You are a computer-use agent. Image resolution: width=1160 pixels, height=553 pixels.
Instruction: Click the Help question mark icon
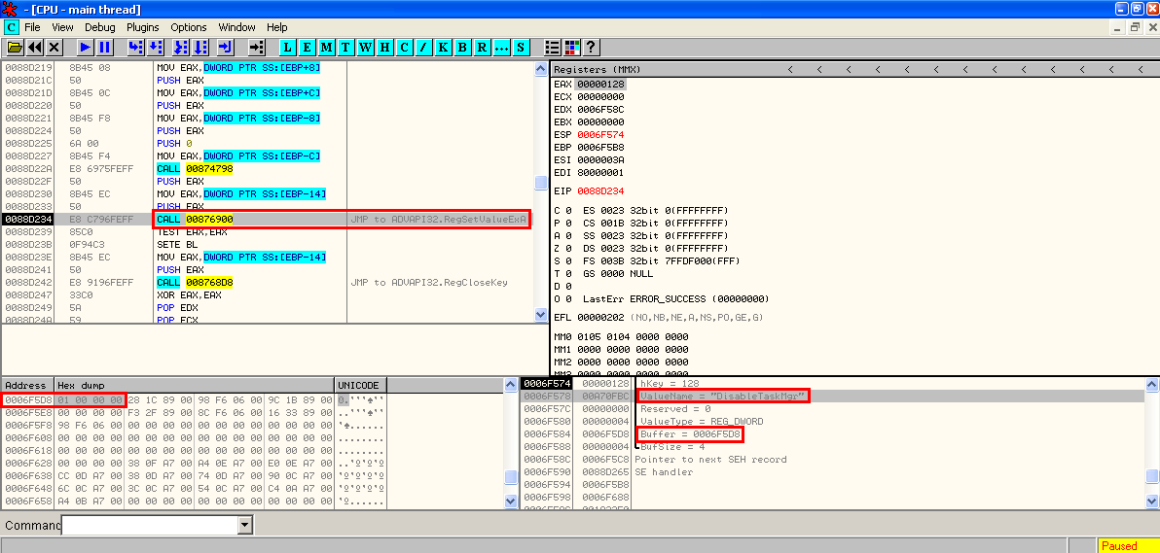[x=591, y=47]
